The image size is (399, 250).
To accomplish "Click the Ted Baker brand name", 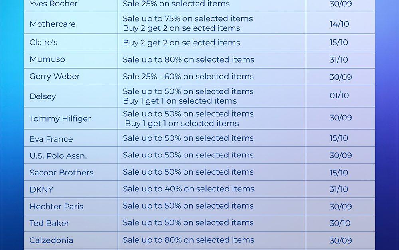I will (49, 223).
